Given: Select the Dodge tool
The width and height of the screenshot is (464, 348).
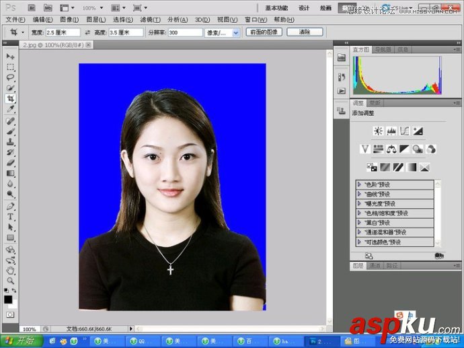Looking at the screenshot, I should coord(10,195).
